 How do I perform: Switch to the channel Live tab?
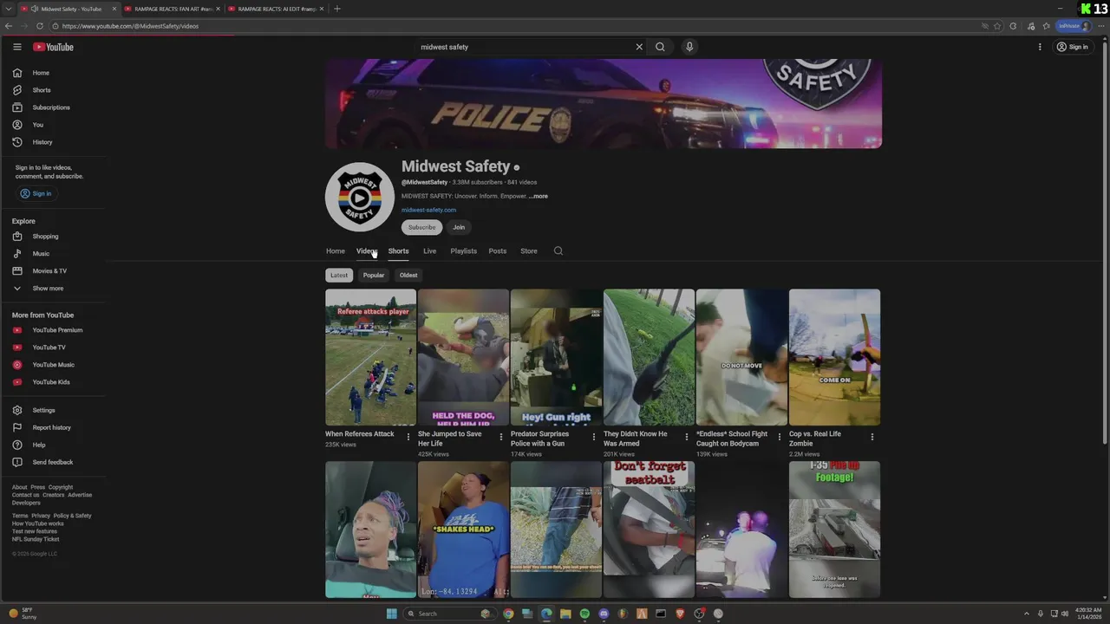pyautogui.click(x=429, y=250)
